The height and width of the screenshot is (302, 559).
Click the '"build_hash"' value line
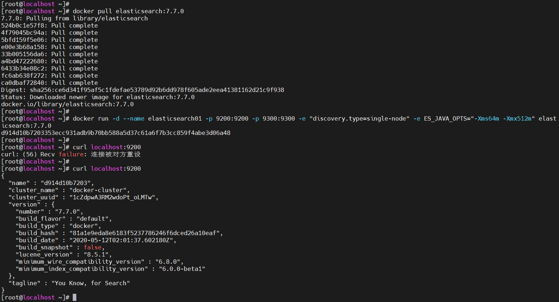pos(119,233)
